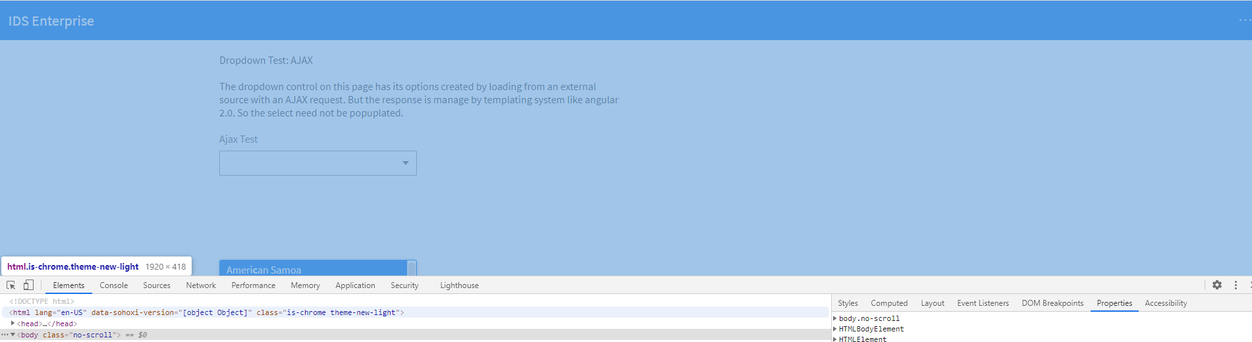Open the Accessibility pane

1166,303
